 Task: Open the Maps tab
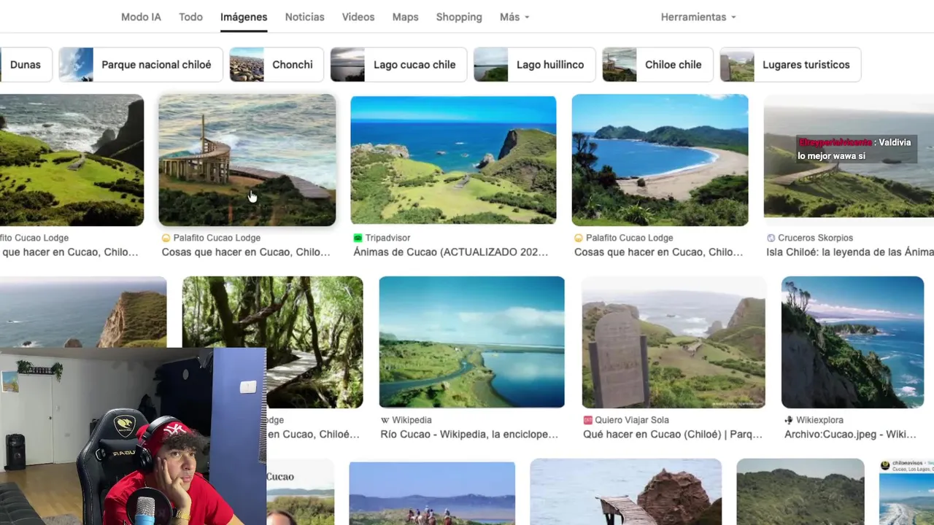405,17
